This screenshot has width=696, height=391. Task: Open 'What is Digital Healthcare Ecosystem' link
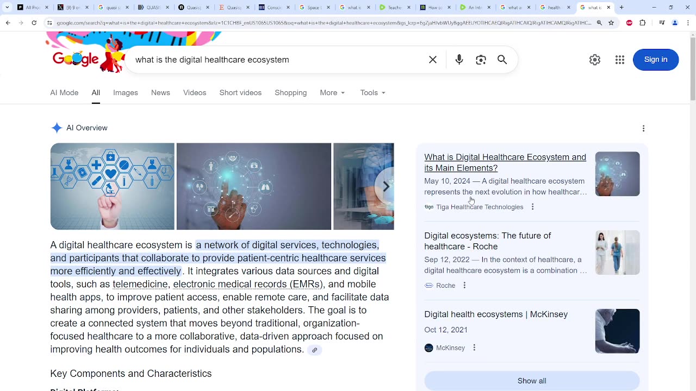tap(505, 162)
